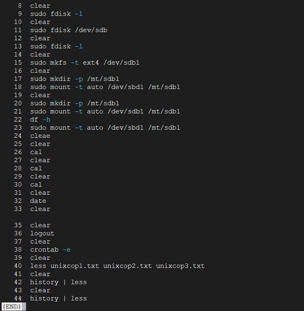Click line number 8 'clear' entry
This screenshot has width=304, height=311.
[x=40, y=6]
